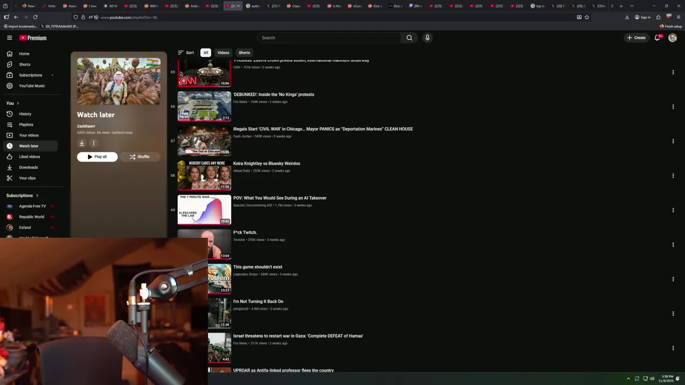This screenshot has height=385, width=685.
Task: Start voice search with microphone icon
Action: pos(427,38)
